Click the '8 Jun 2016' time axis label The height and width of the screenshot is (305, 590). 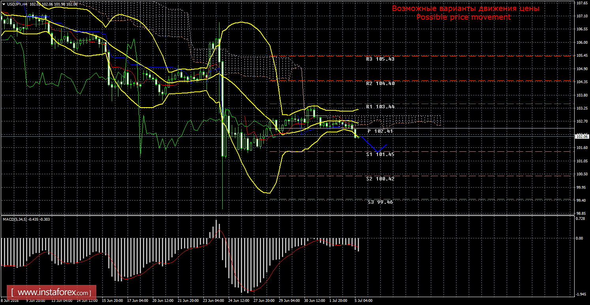(10, 301)
